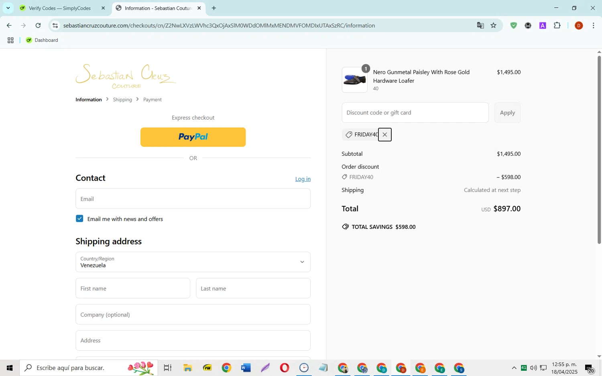This screenshot has height=376, width=602.
Task: Close the Verify Codes tab
Action: tap(103, 8)
